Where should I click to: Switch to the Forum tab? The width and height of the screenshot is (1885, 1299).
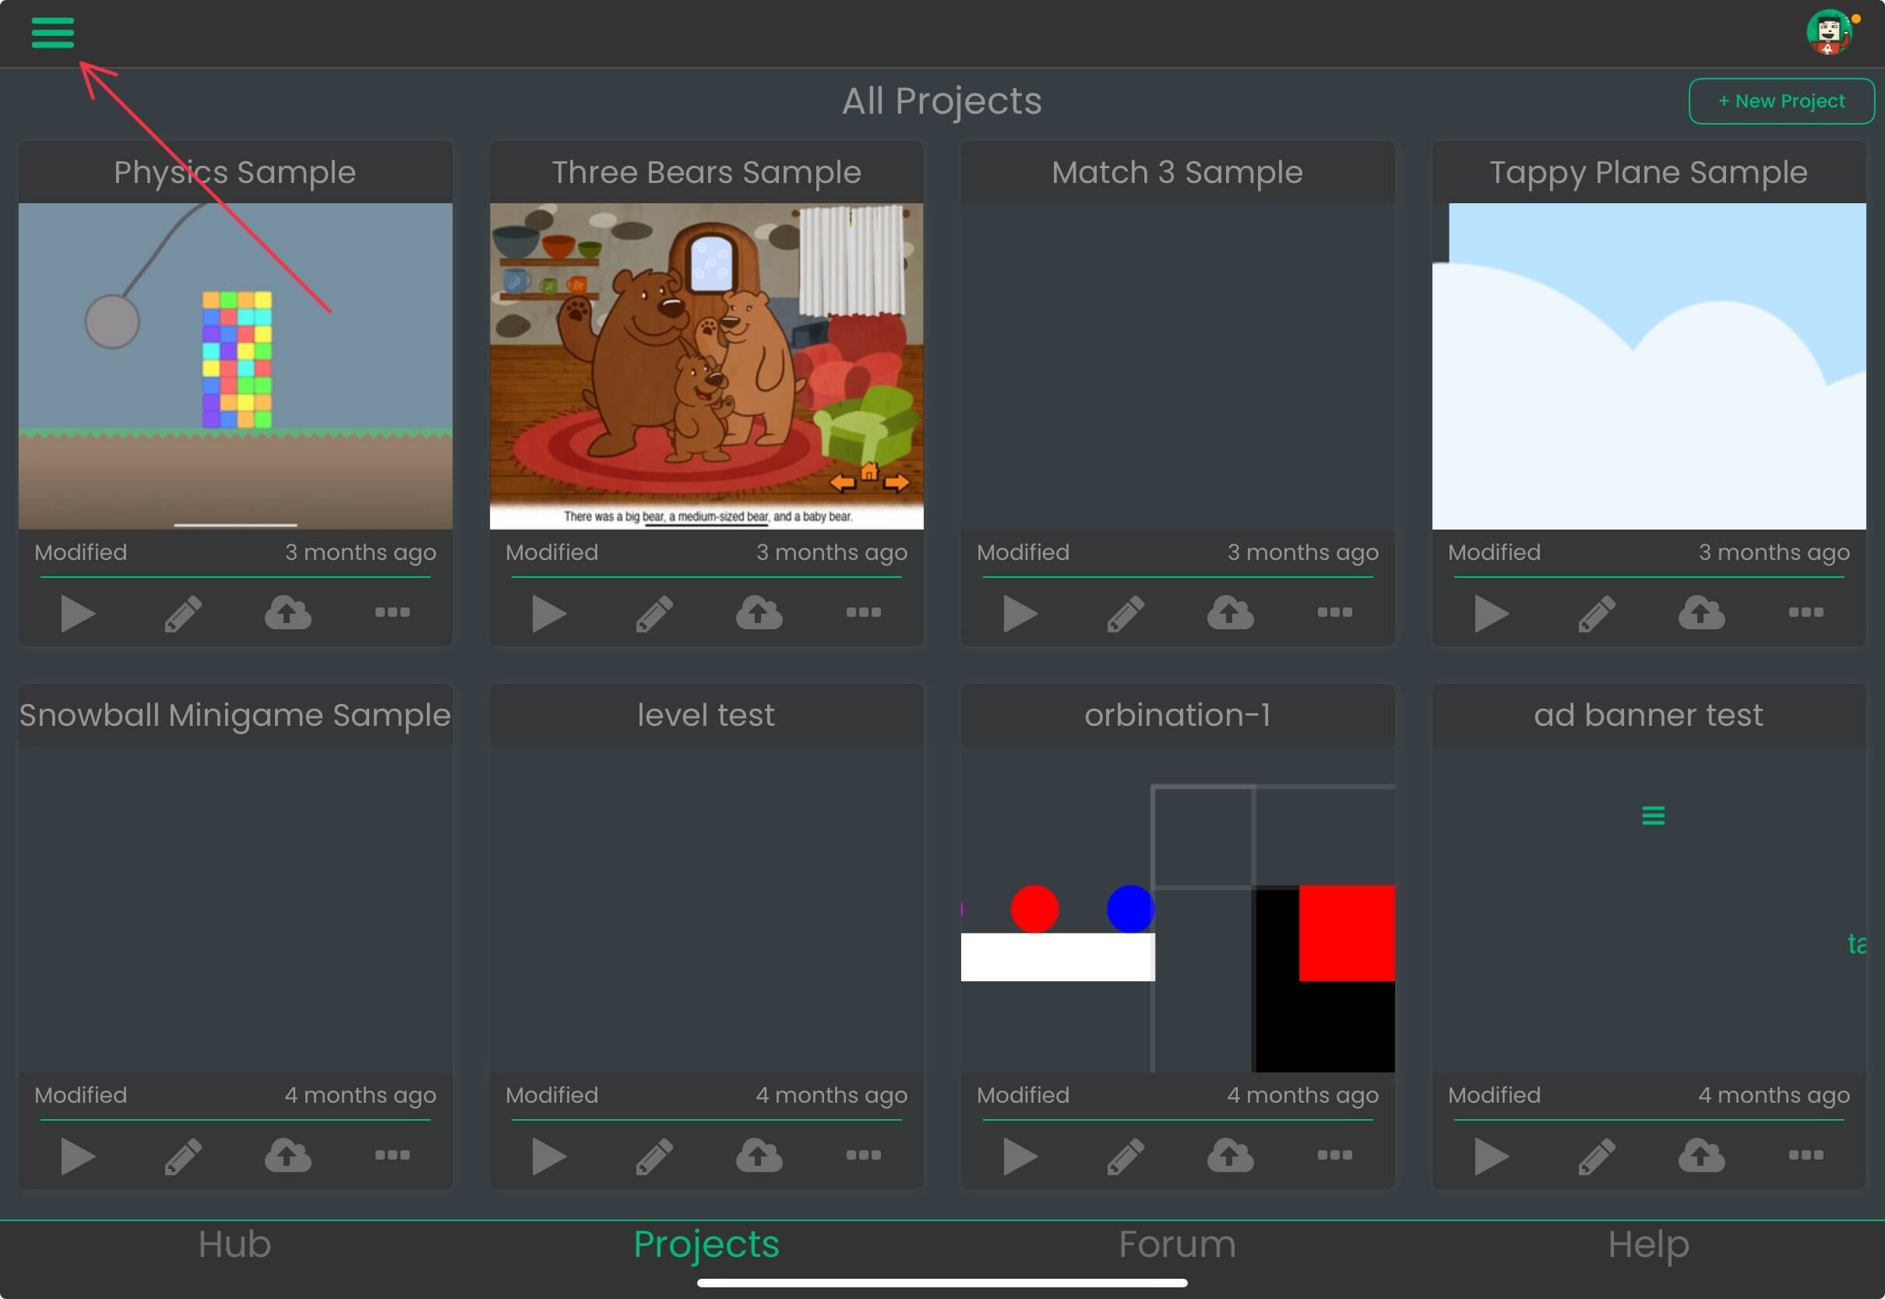[x=1177, y=1244]
